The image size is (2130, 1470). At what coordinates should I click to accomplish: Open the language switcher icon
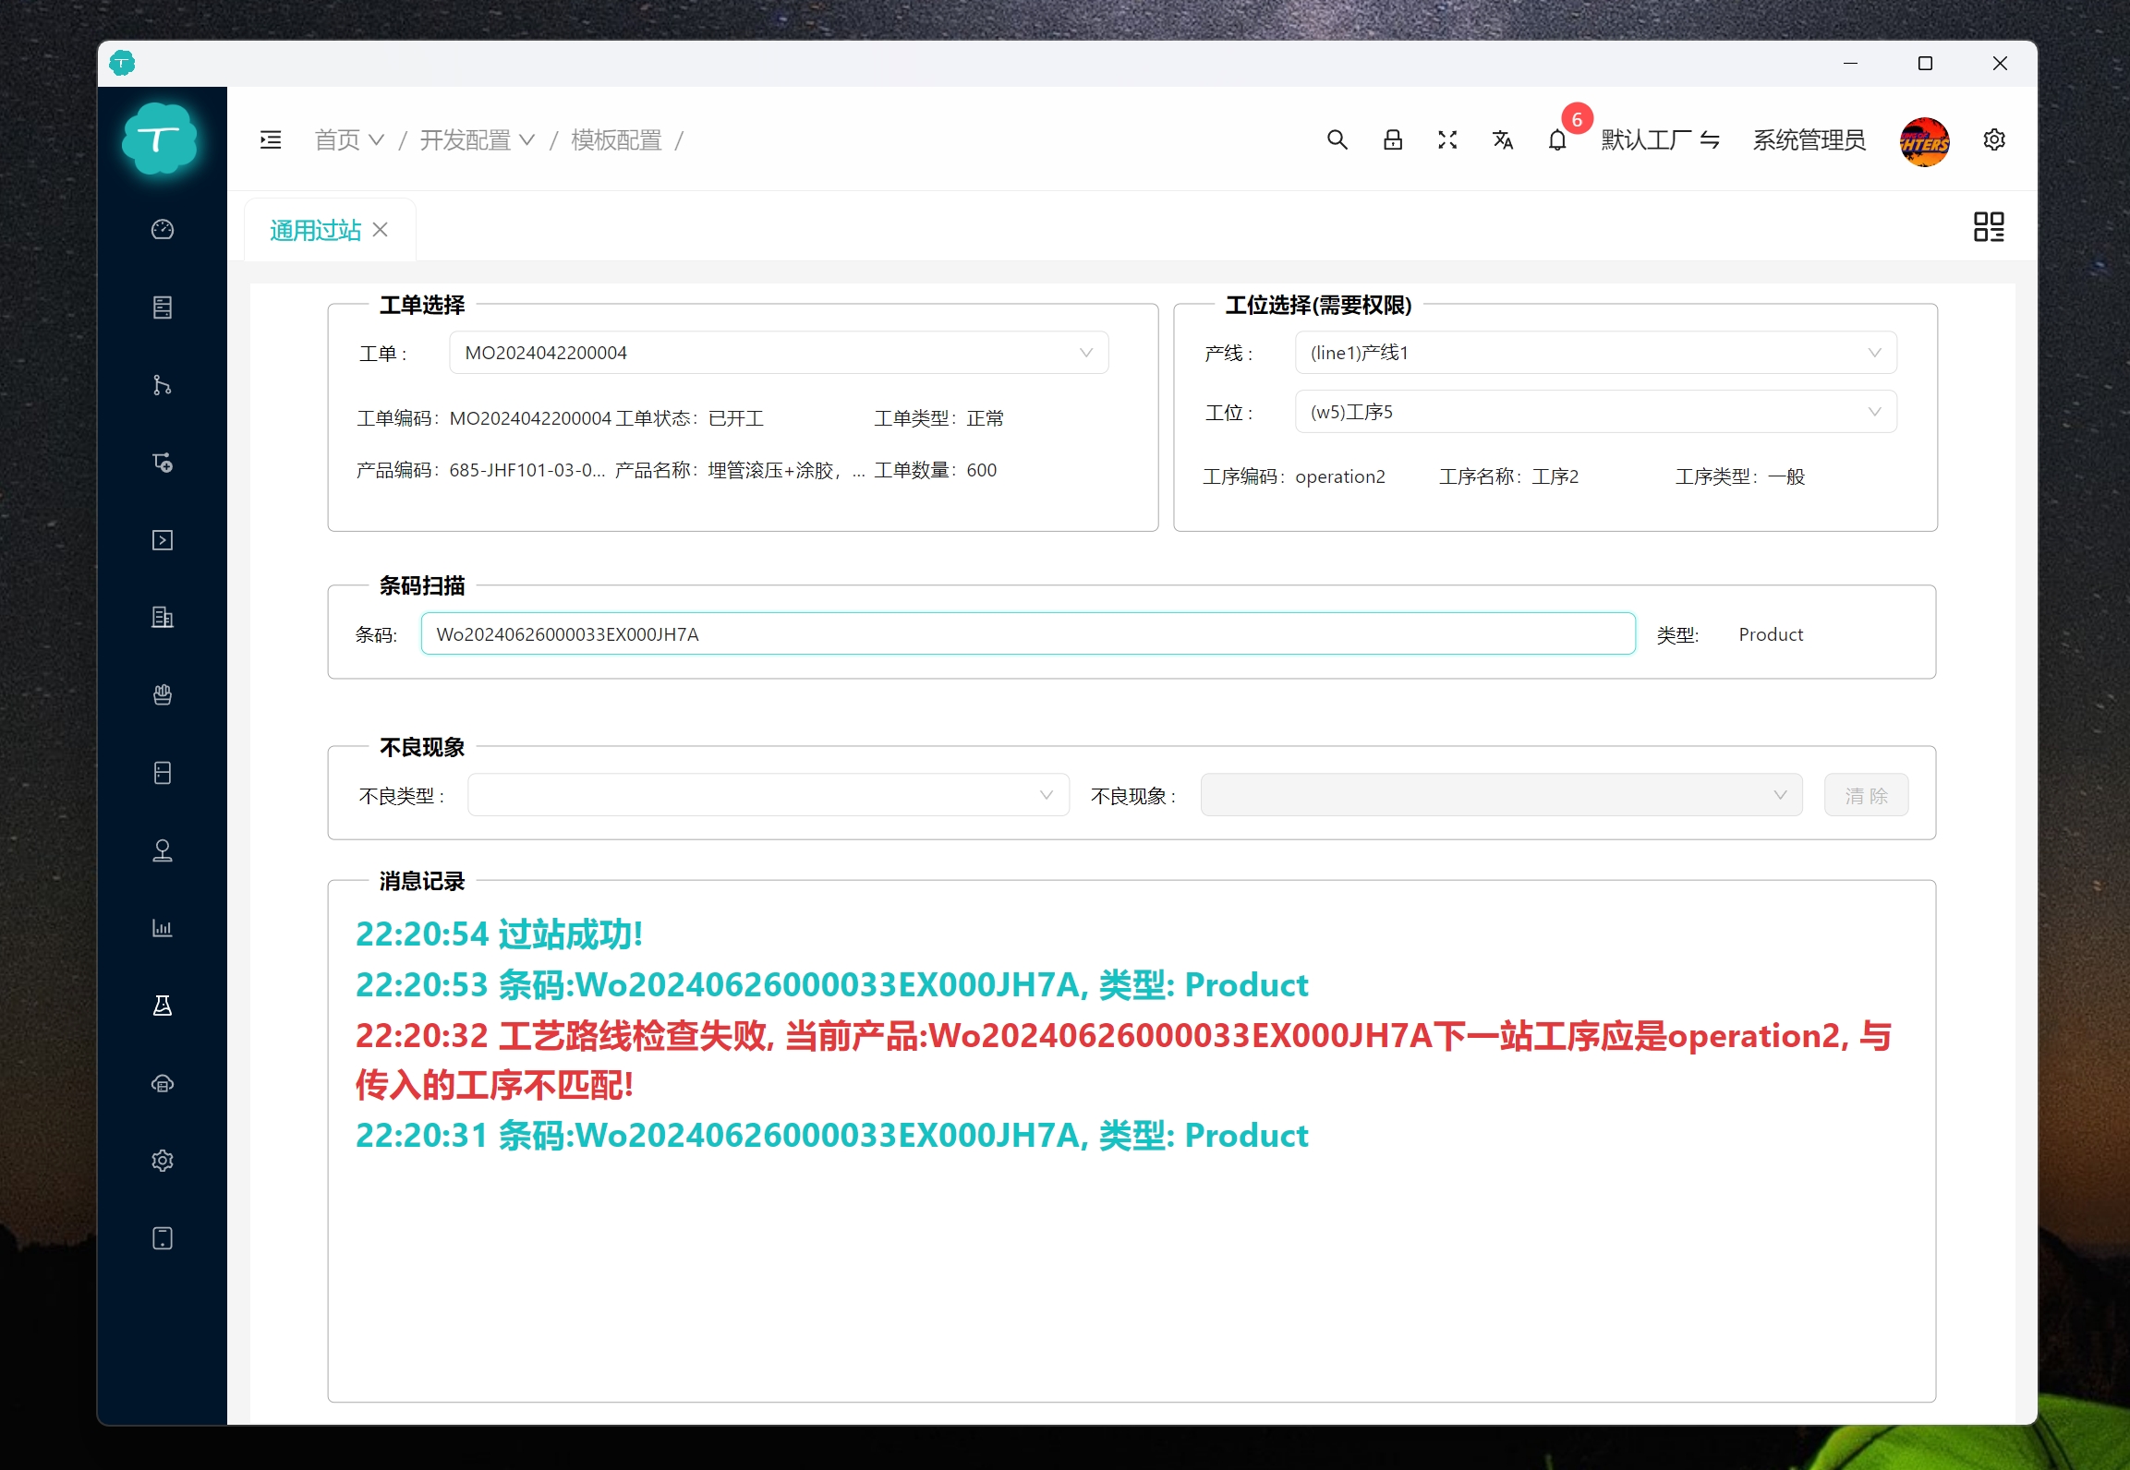[1502, 140]
